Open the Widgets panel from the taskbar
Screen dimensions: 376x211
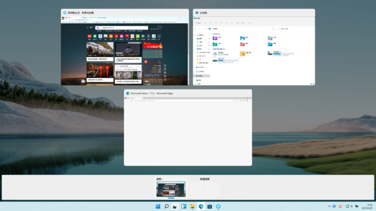(x=184, y=206)
